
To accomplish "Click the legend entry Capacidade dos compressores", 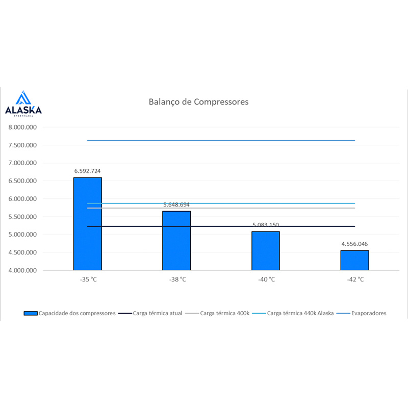I will [x=70, y=313].
